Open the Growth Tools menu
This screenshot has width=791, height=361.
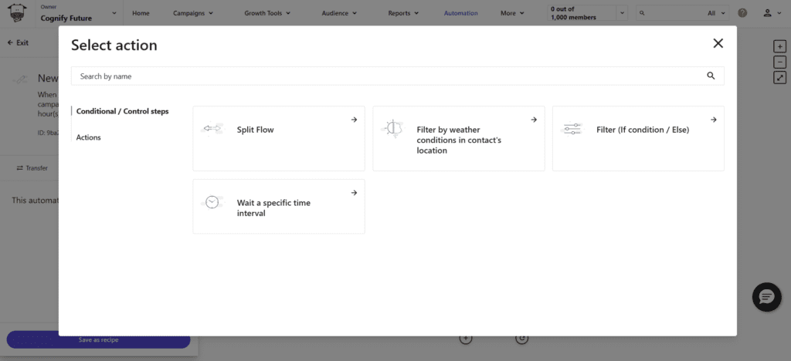click(267, 14)
